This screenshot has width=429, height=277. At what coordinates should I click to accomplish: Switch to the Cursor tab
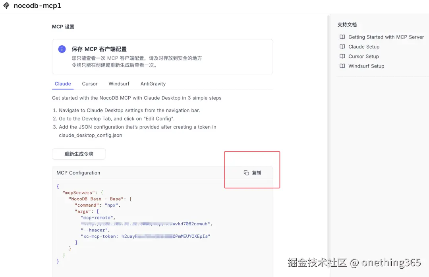89,84
